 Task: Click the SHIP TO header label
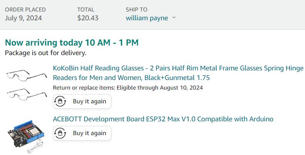point(136,10)
